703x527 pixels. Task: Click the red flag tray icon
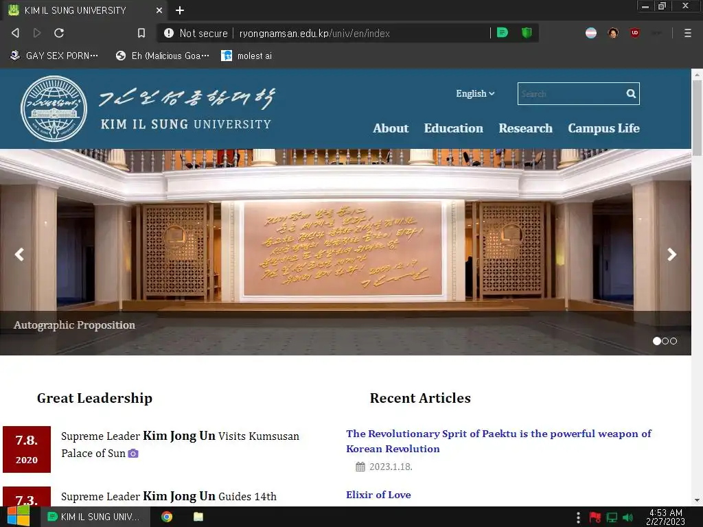595,517
